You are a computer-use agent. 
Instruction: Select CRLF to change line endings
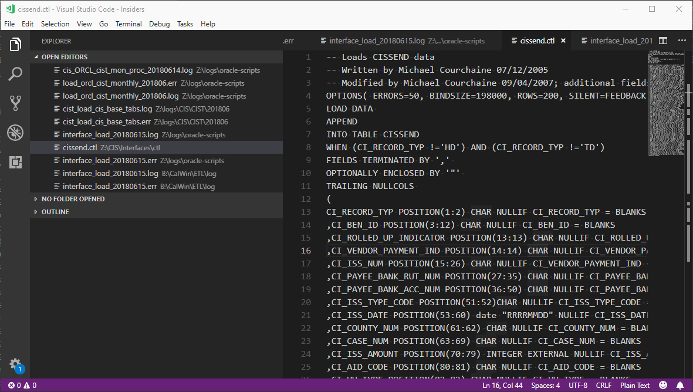tap(603, 386)
